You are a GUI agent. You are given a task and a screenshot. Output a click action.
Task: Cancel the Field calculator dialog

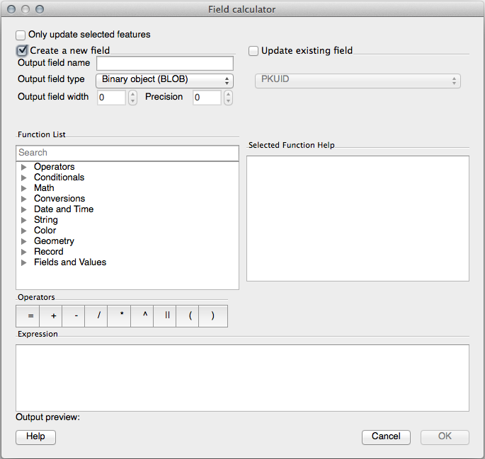pos(386,436)
